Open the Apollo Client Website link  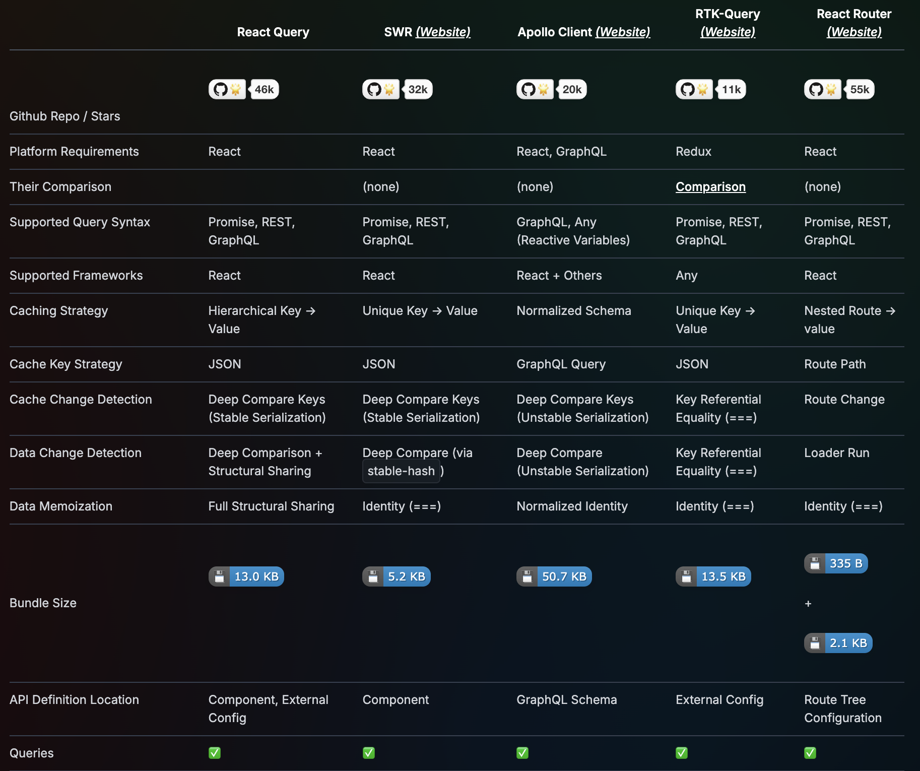623,32
